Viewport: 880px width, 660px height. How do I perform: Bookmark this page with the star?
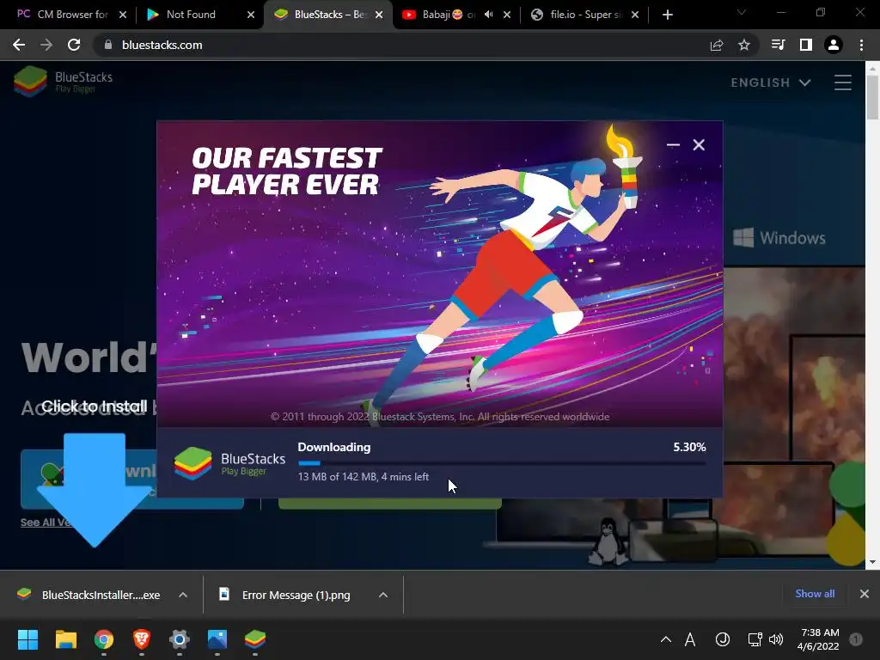pos(744,45)
